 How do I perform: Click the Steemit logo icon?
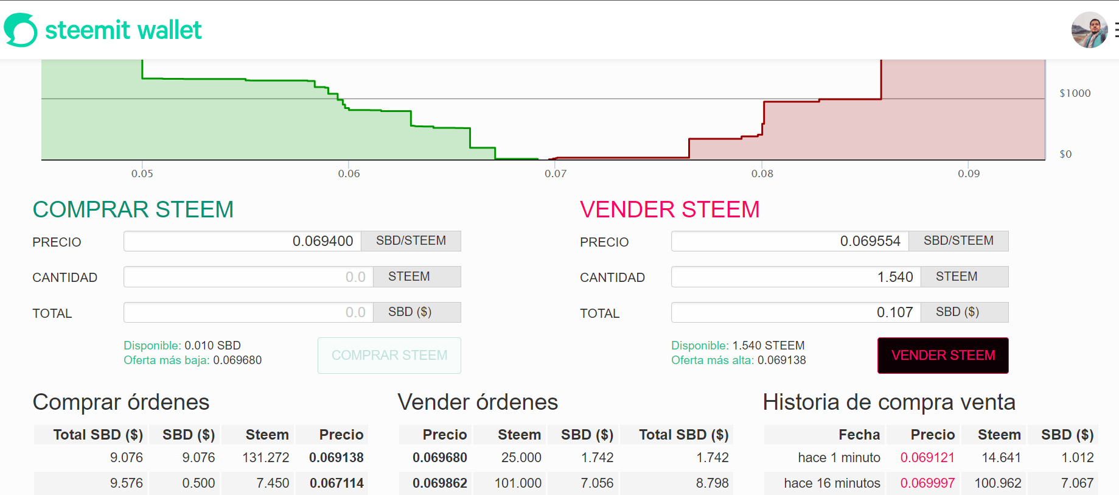click(21, 30)
